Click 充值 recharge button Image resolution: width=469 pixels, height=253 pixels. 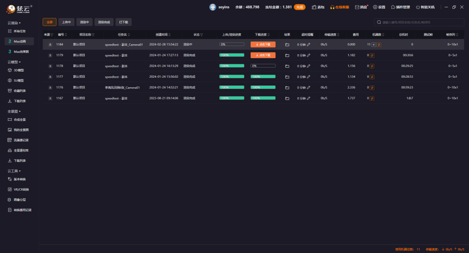(300, 7)
